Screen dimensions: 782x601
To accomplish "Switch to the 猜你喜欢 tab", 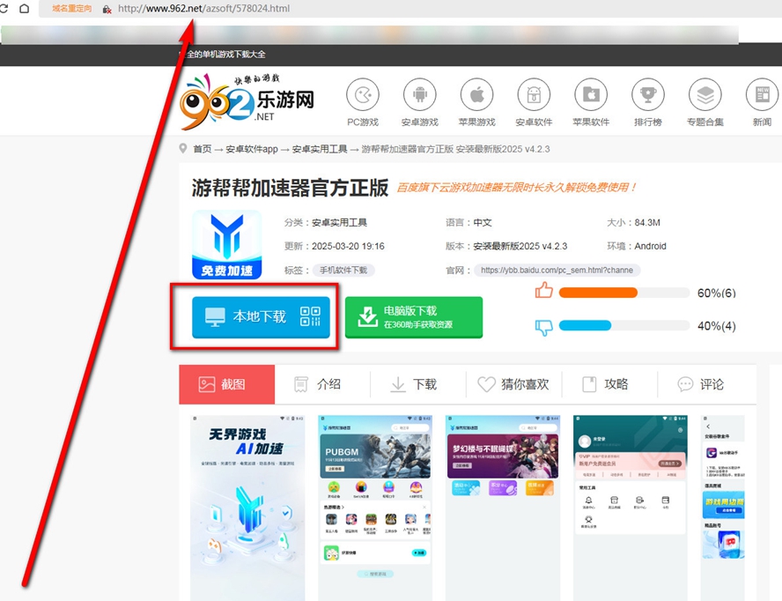I will [x=513, y=384].
